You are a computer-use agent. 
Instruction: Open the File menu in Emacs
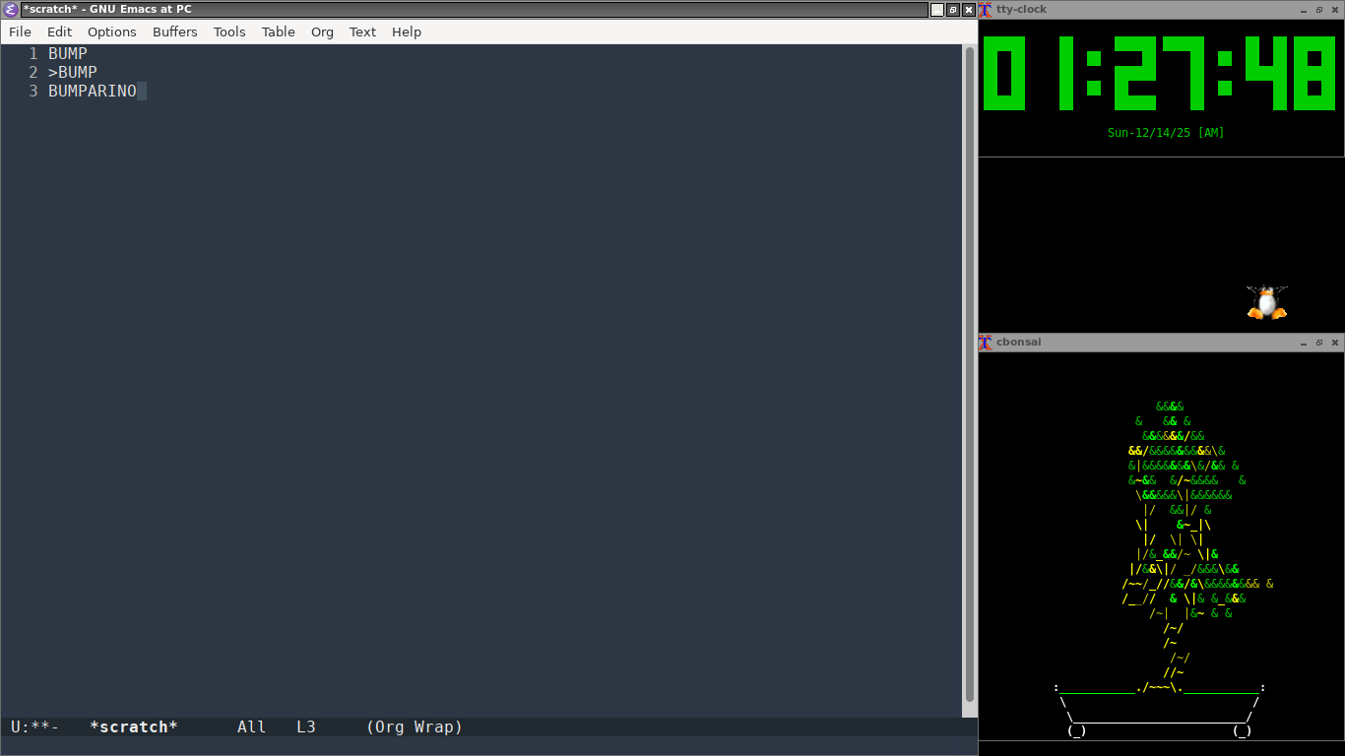click(20, 31)
